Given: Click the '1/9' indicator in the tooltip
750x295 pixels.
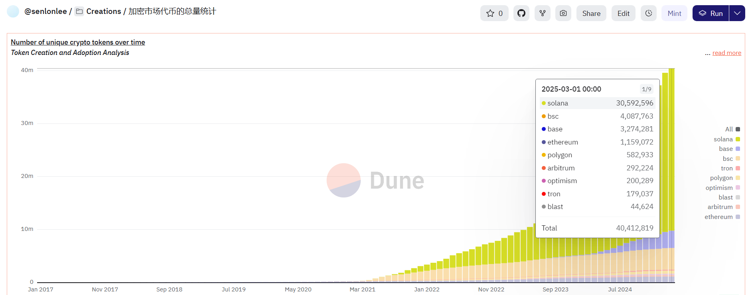Looking at the screenshot, I should pos(647,89).
